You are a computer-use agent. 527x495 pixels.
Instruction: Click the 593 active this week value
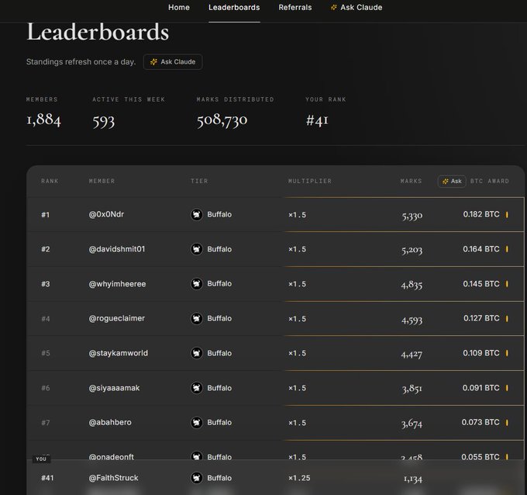click(x=104, y=121)
